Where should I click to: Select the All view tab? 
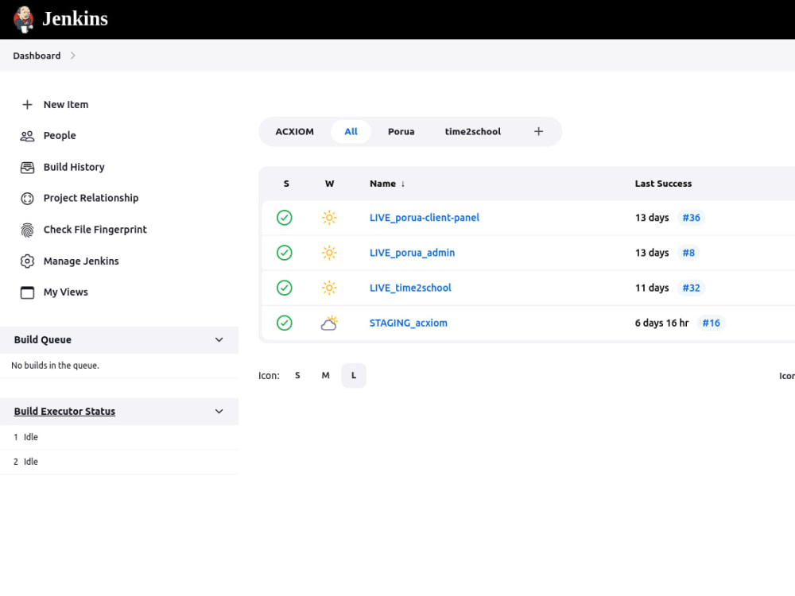(351, 132)
